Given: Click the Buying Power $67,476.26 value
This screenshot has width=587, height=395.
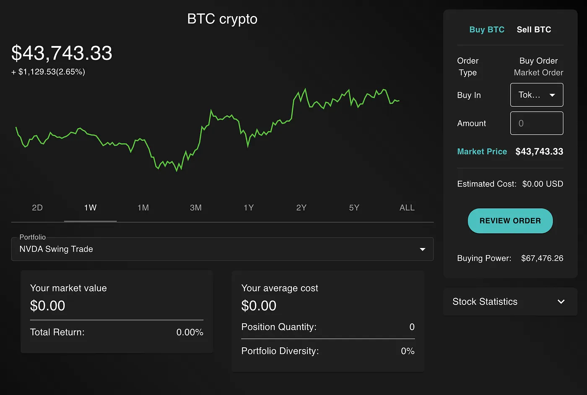Looking at the screenshot, I should pos(542,258).
